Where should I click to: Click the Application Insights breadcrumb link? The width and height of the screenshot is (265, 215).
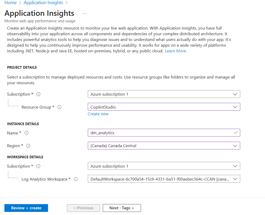pos(43,3)
